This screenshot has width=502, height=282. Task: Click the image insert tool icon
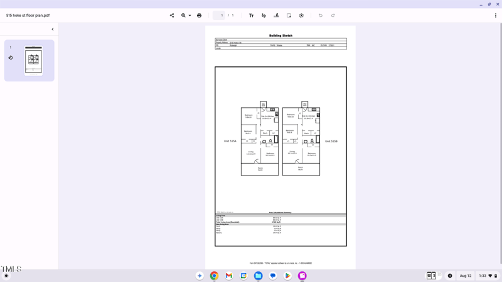pyautogui.click(x=301, y=16)
